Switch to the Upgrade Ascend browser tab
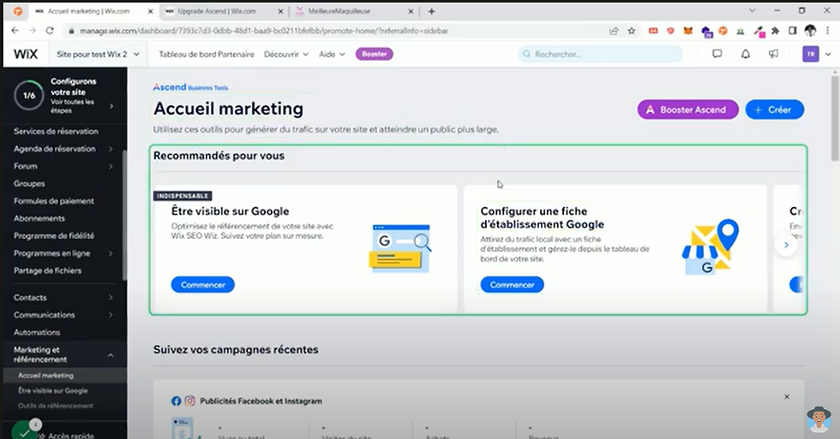 (x=224, y=11)
